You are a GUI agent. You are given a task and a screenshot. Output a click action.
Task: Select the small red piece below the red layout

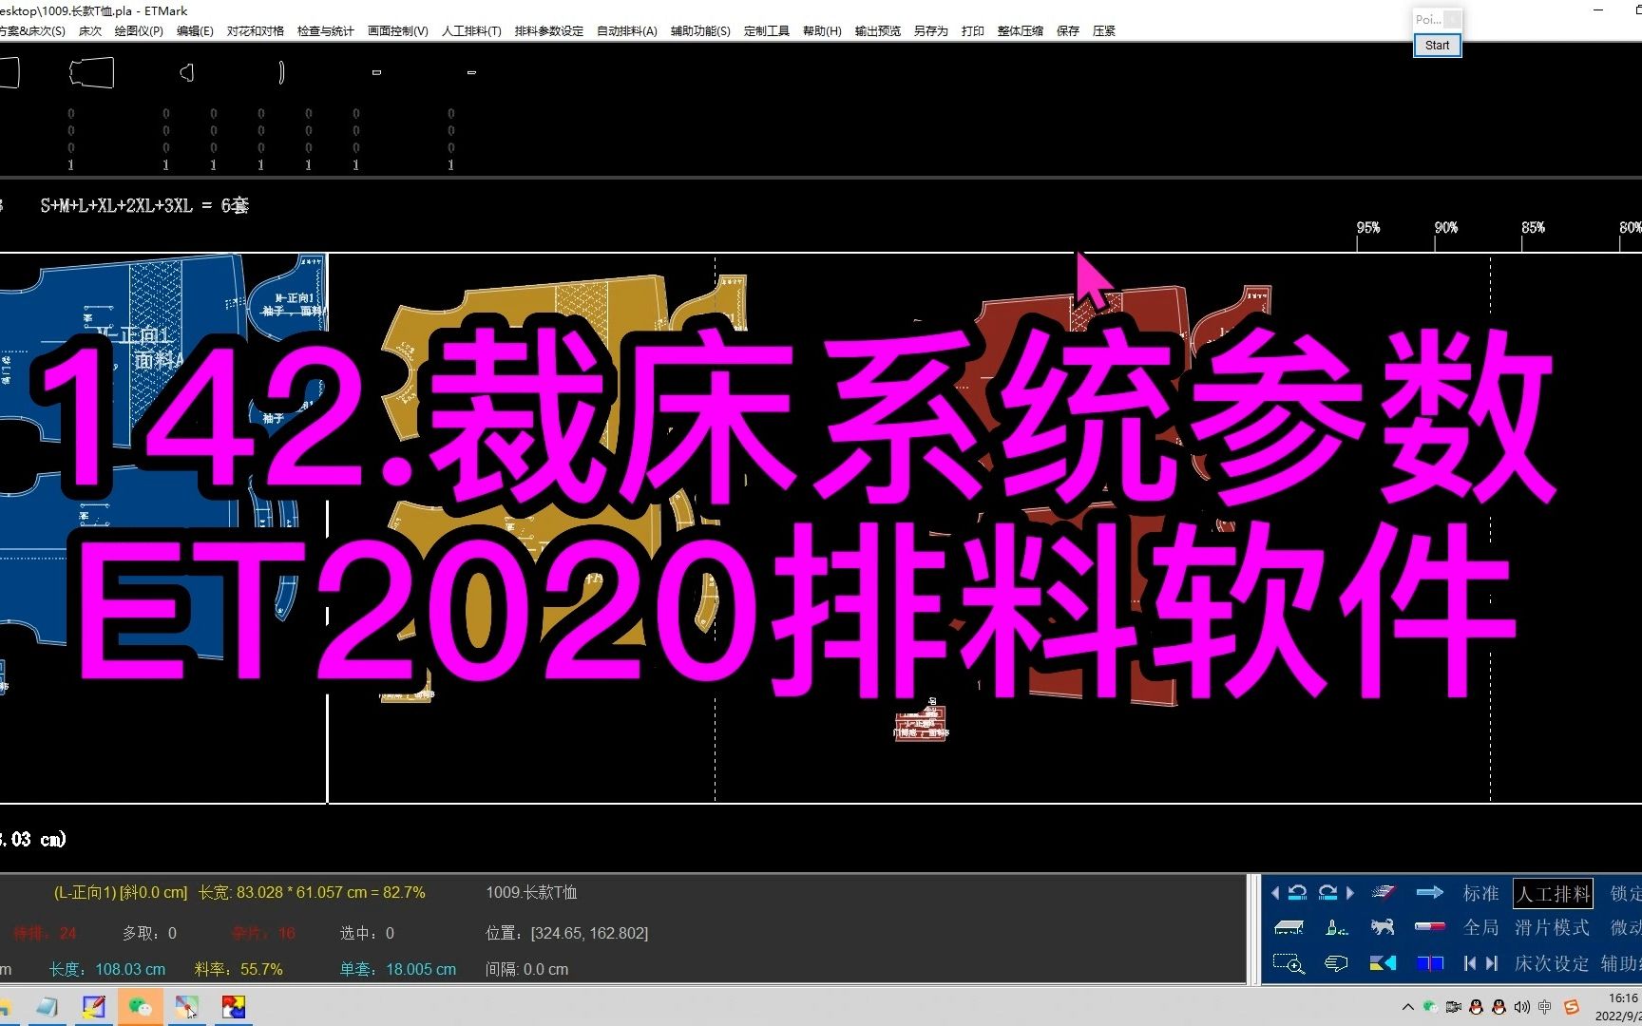pos(921,721)
